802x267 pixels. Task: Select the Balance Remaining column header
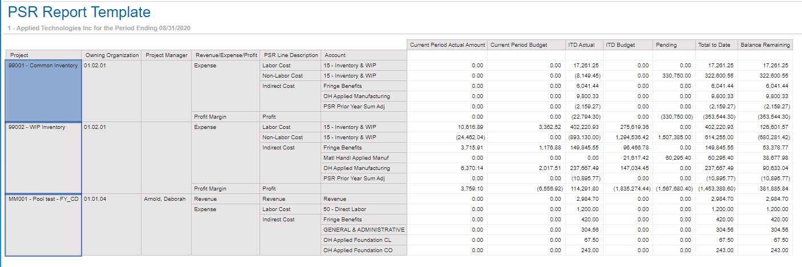pyautogui.click(x=765, y=45)
